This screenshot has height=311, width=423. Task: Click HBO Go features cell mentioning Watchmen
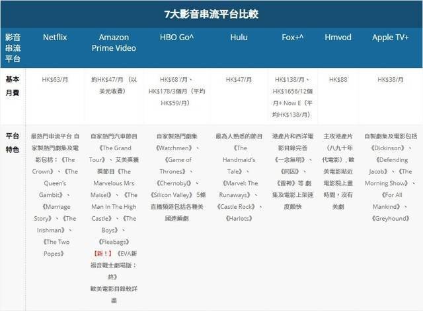(177, 177)
